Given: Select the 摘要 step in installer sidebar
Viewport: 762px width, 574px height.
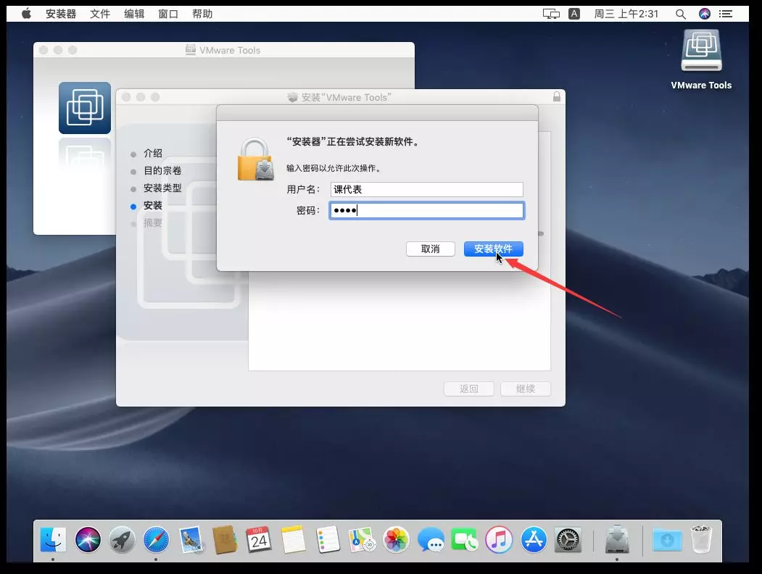Looking at the screenshot, I should click(152, 223).
